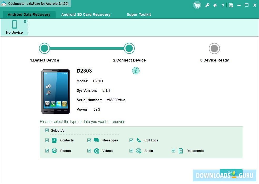Click the Audio label text
This screenshot has height=184, width=259.
(149, 151)
